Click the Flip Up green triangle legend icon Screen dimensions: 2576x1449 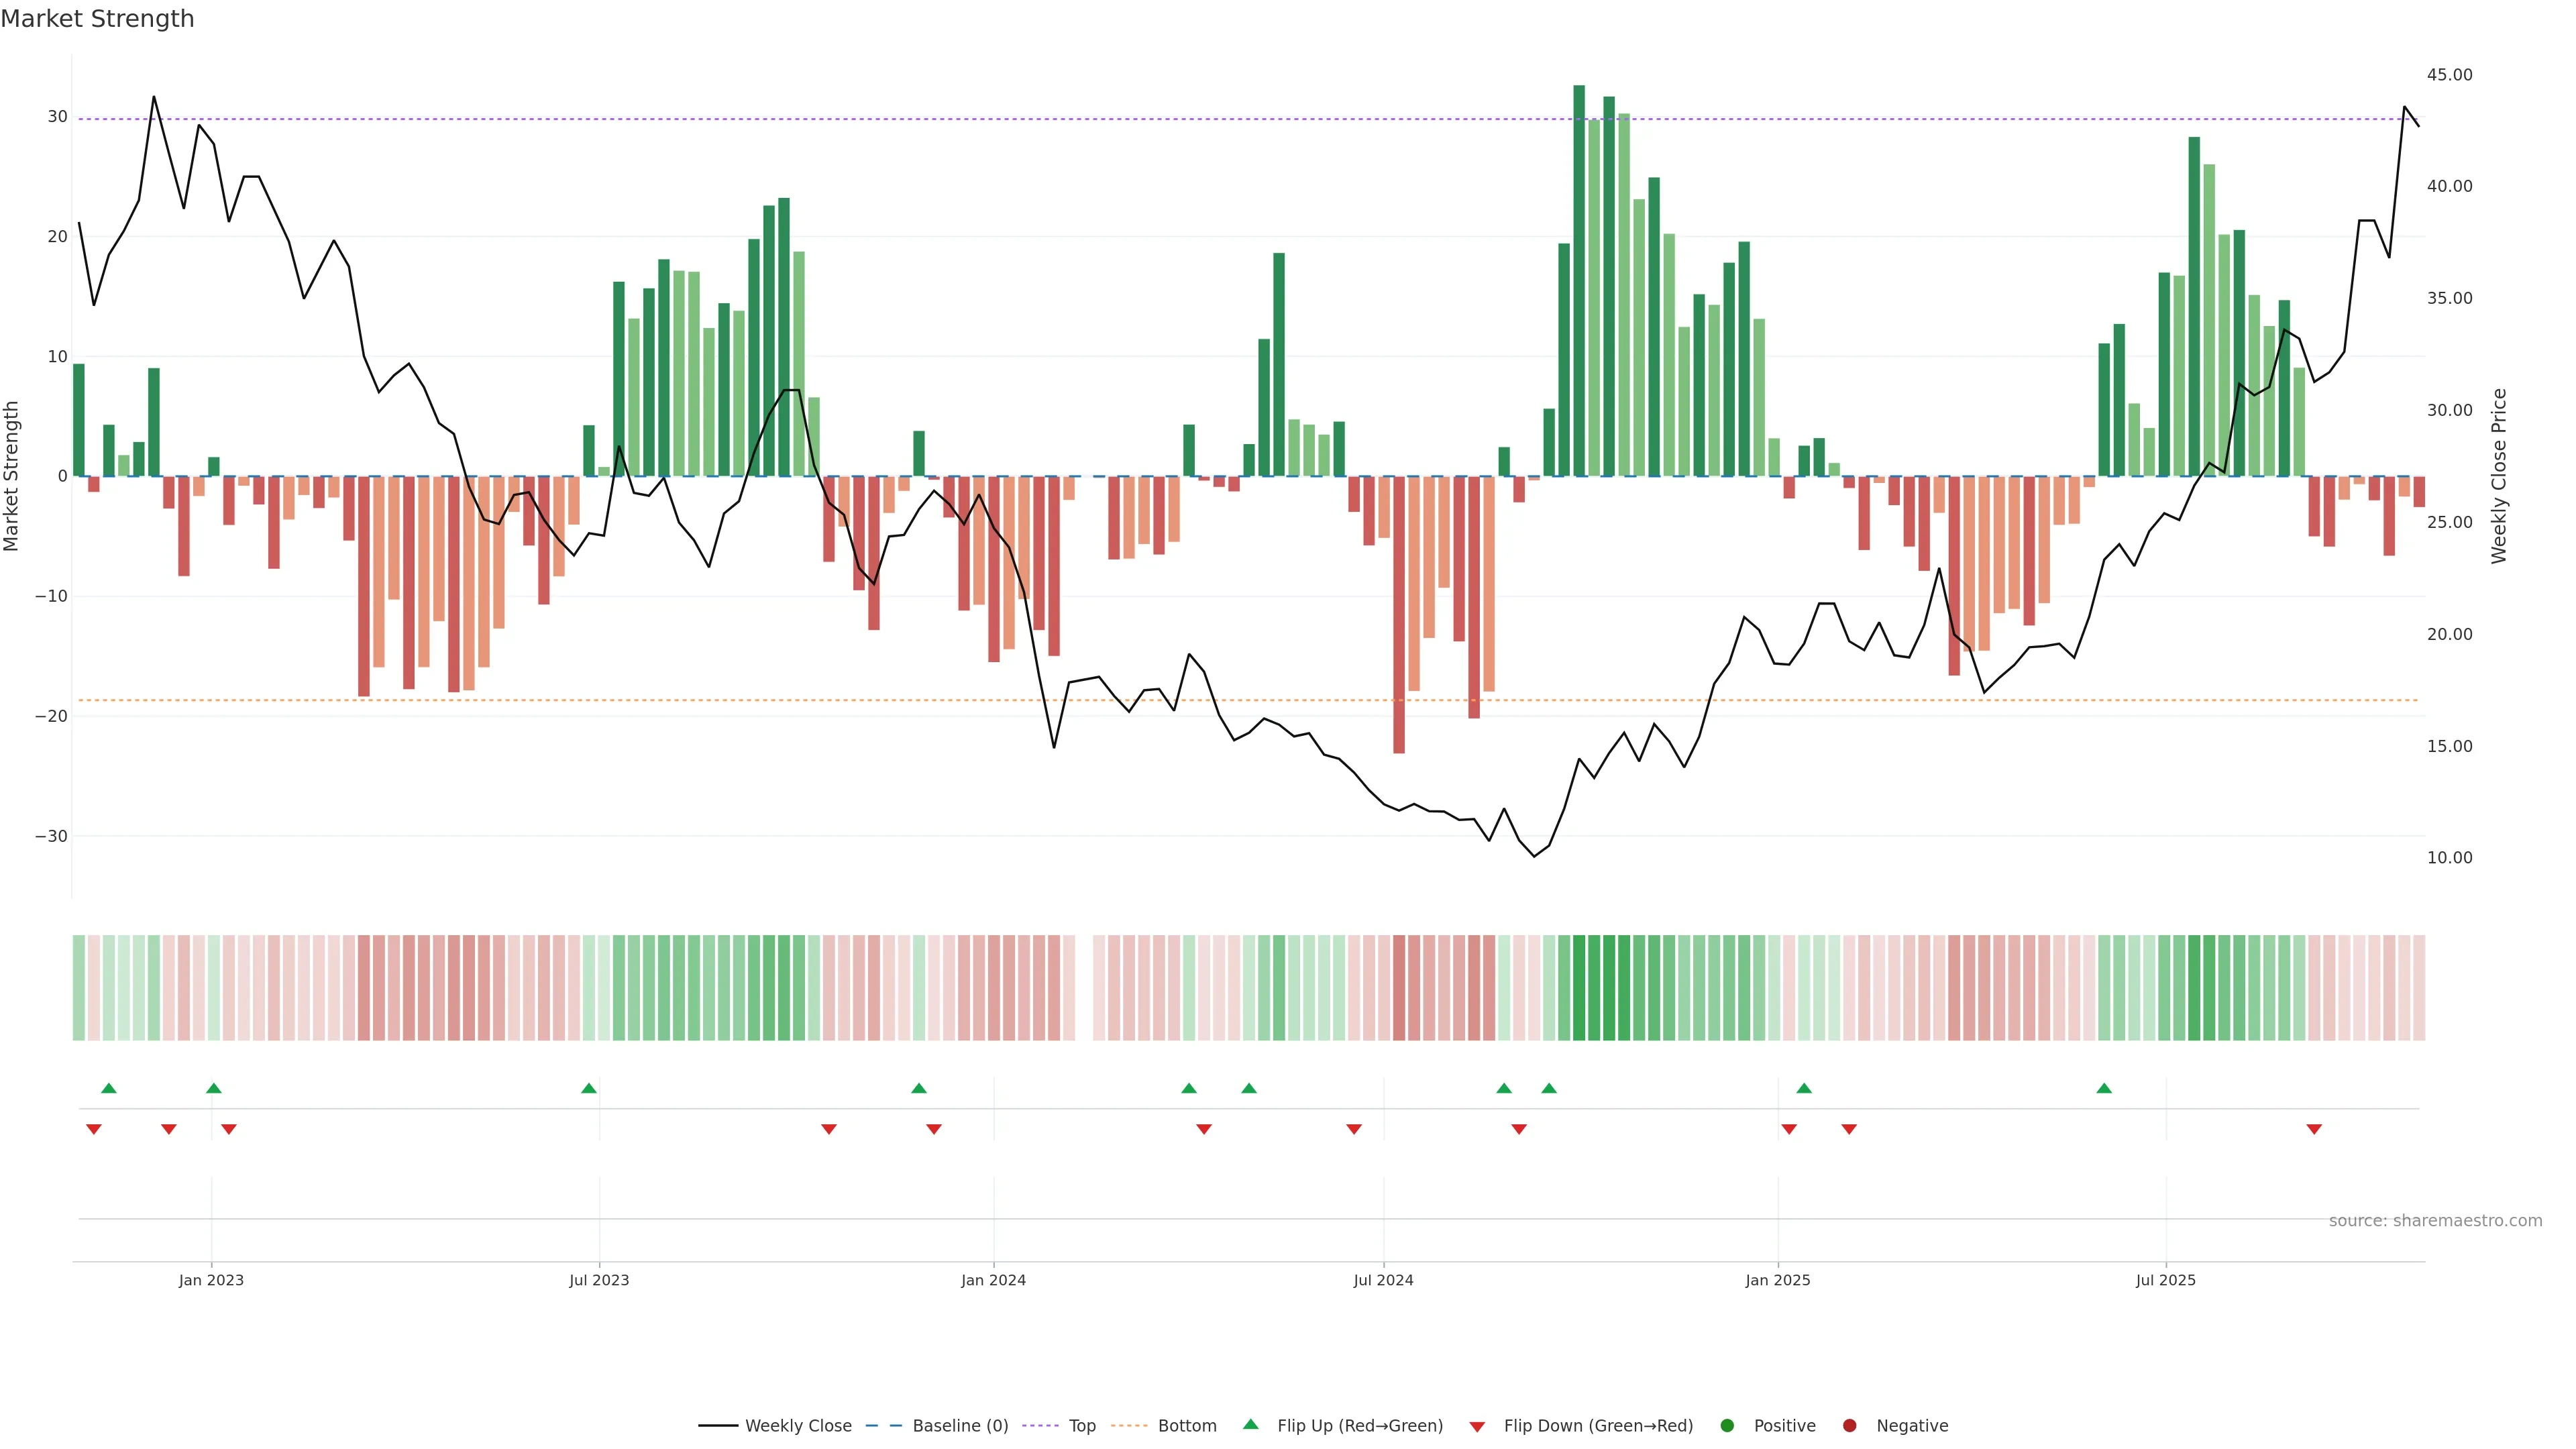click(1250, 1424)
